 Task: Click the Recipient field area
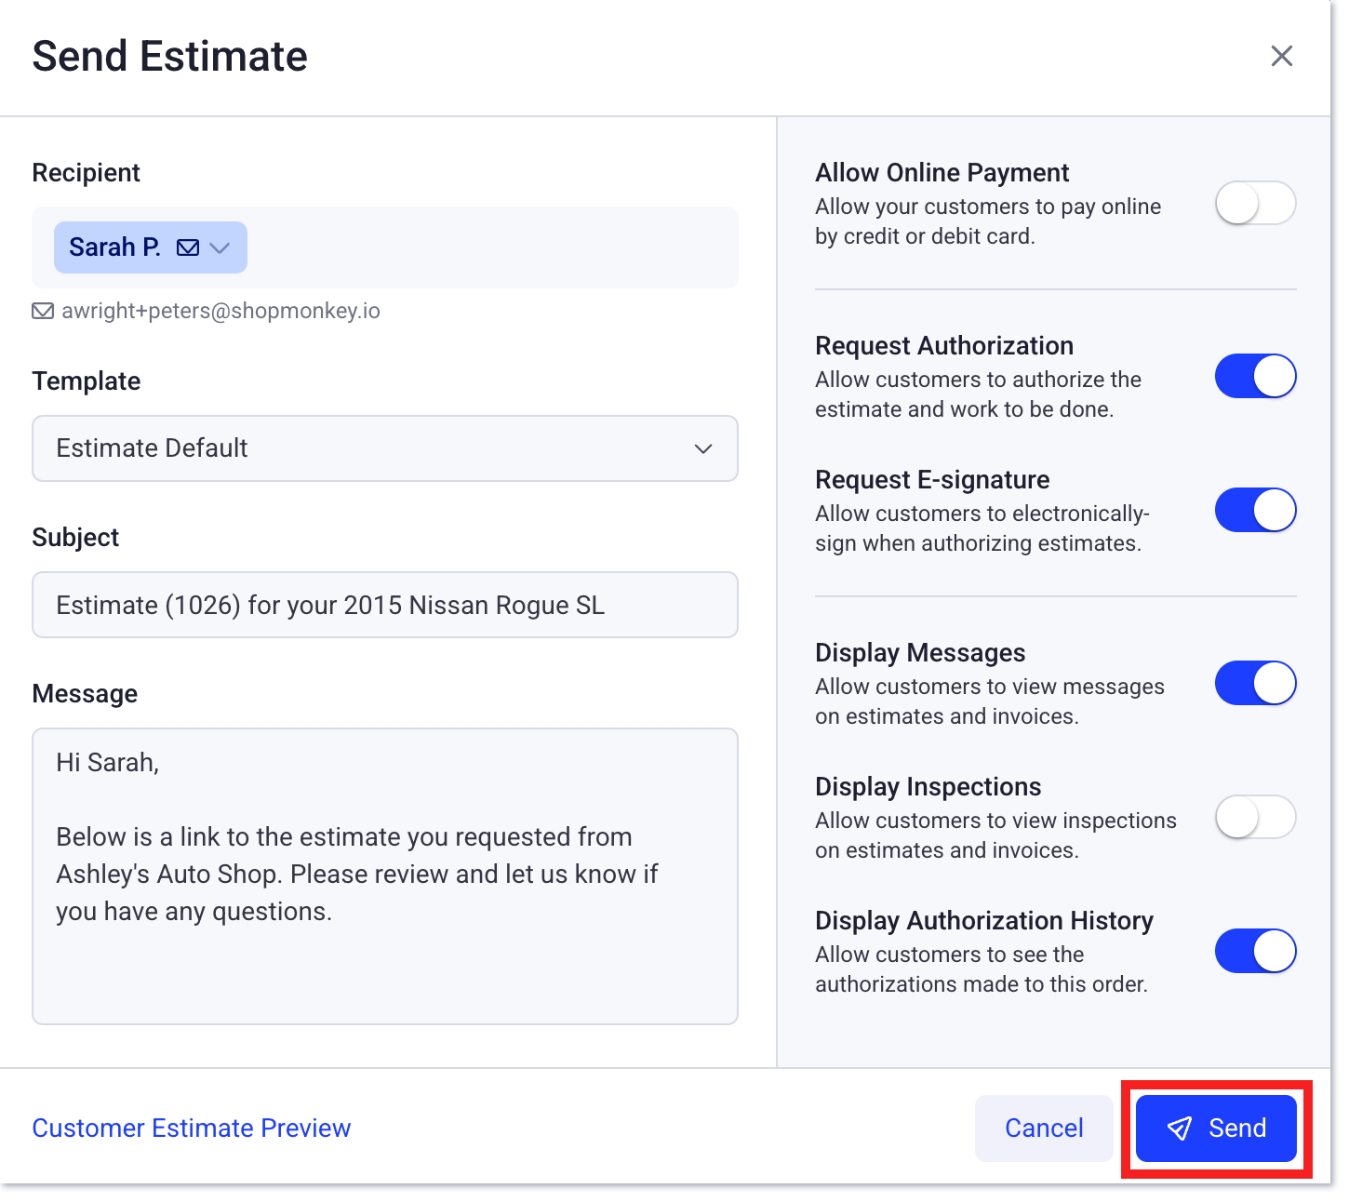pyautogui.click(x=385, y=247)
